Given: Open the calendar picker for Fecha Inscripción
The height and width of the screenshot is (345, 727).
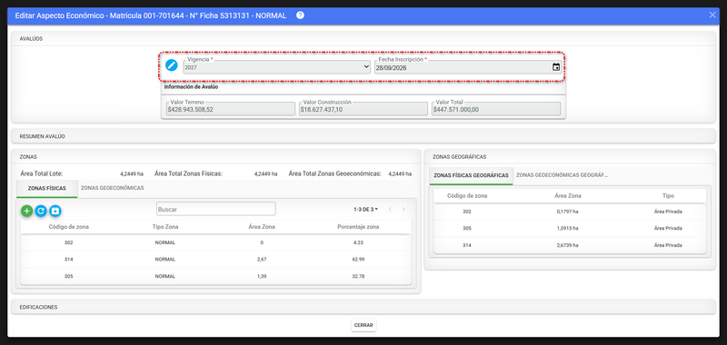Looking at the screenshot, I should pyautogui.click(x=556, y=67).
